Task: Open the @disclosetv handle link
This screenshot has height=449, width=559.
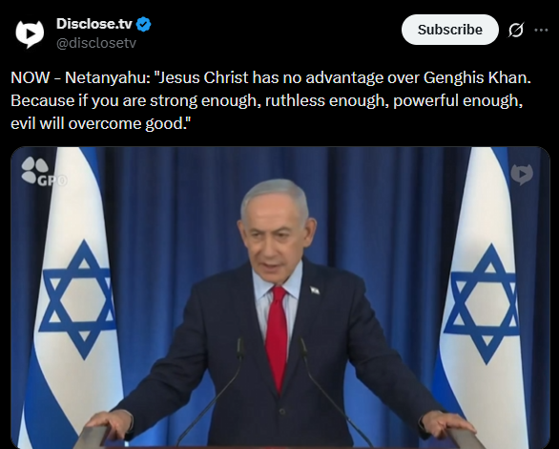Action: [96, 43]
